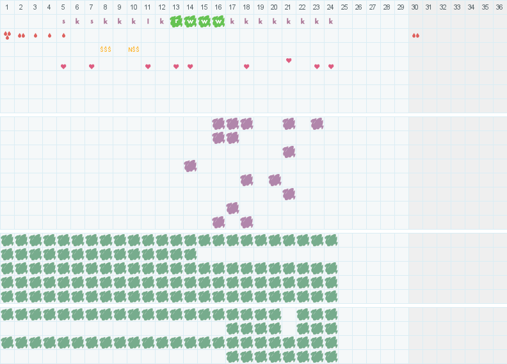The width and height of the screenshot is (507, 364).
Task: Select the heart icon on day 24
Action: [x=331, y=67]
